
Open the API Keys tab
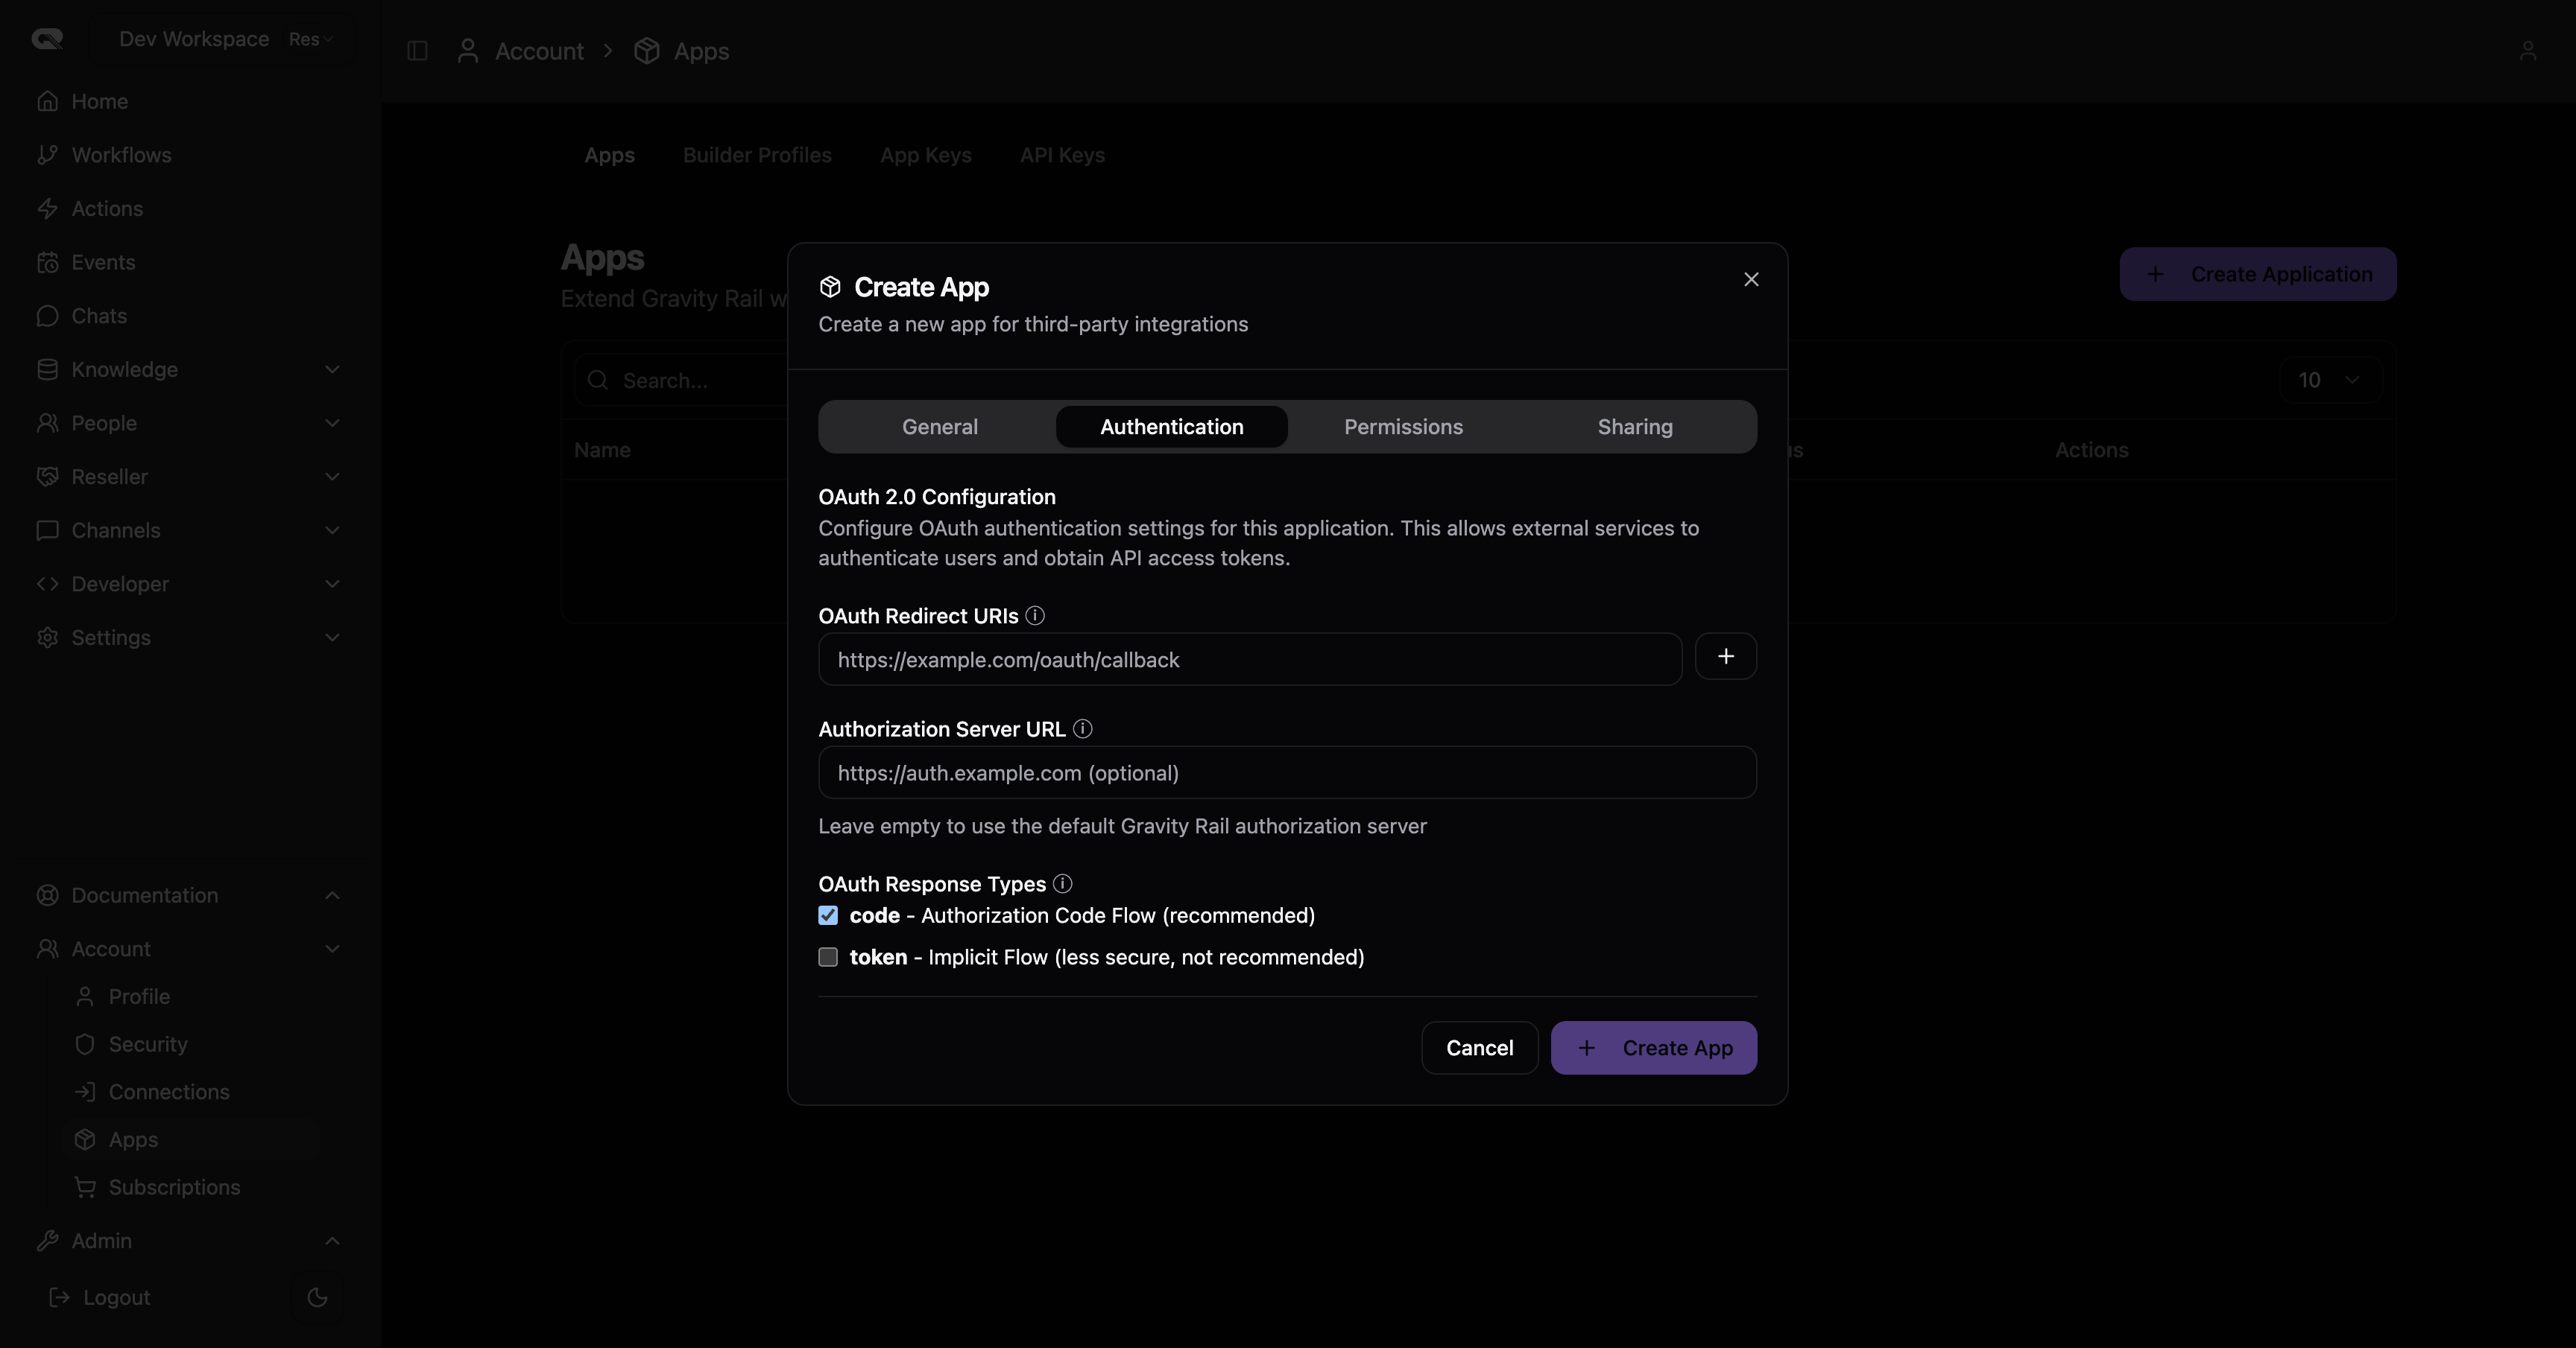tap(1062, 155)
